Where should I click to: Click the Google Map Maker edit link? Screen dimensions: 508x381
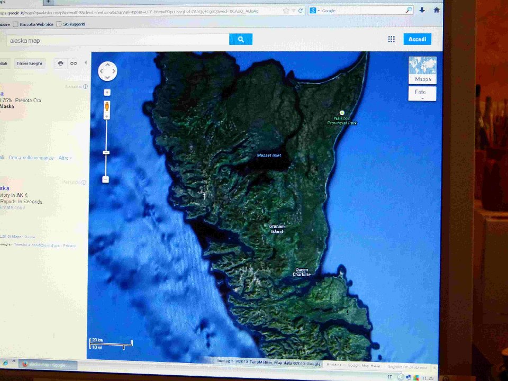coord(353,366)
